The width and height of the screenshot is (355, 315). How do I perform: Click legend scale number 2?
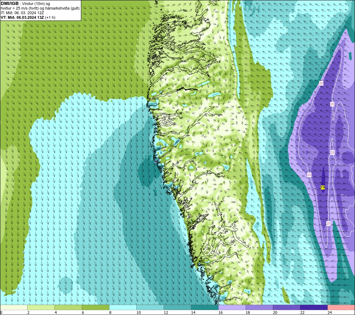click(x=28, y=313)
